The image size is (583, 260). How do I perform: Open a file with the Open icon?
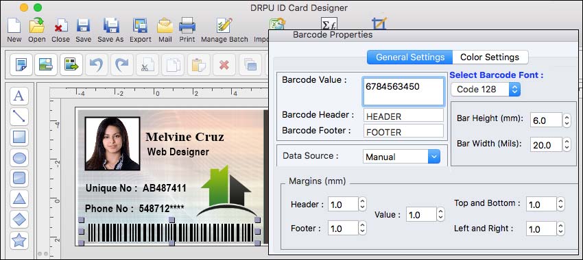point(37,25)
